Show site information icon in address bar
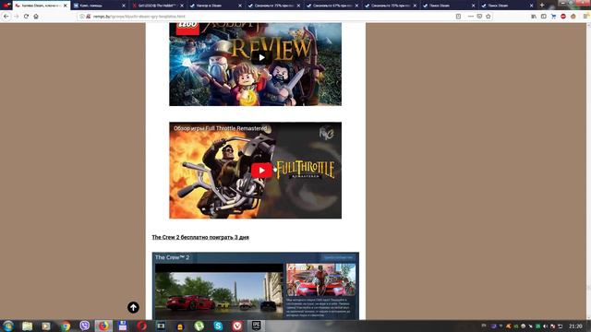591x332 pixels. (82, 17)
